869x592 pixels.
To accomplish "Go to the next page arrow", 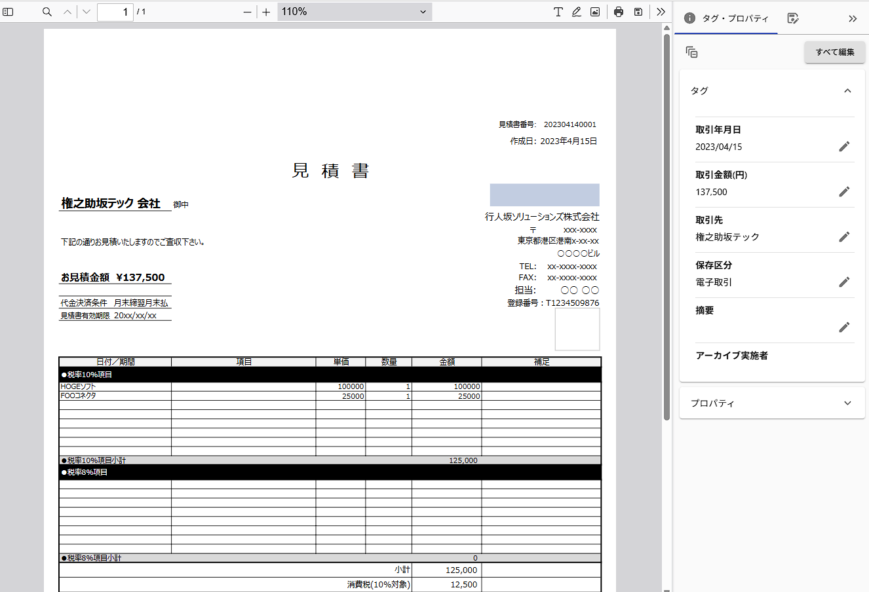I will click(87, 12).
